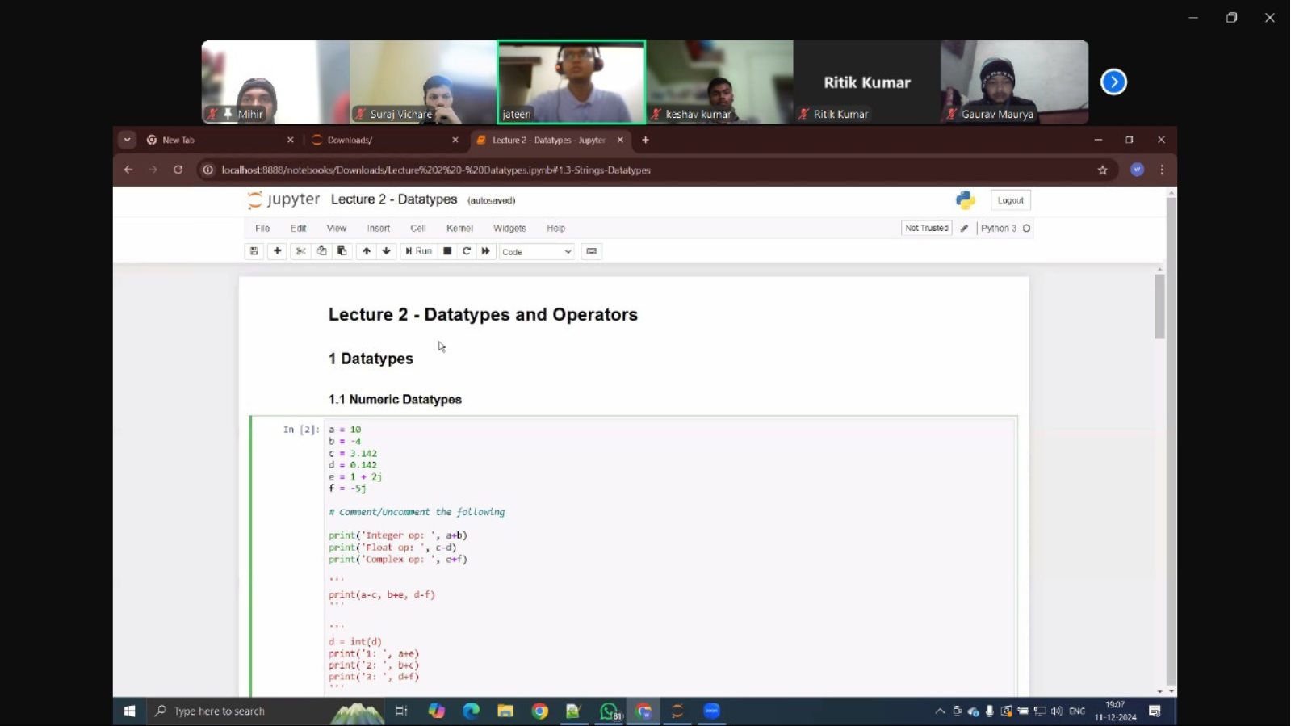Click the Jupyter logo
The width and height of the screenshot is (1291, 726).
[x=283, y=199]
